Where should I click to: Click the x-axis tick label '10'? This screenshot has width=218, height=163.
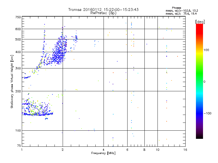(x=158, y=150)
